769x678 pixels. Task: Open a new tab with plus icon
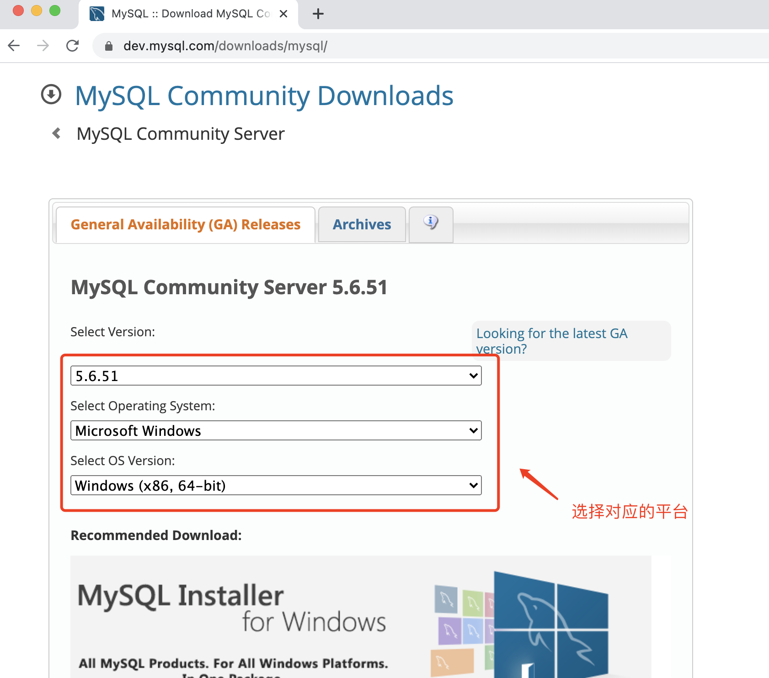click(318, 14)
